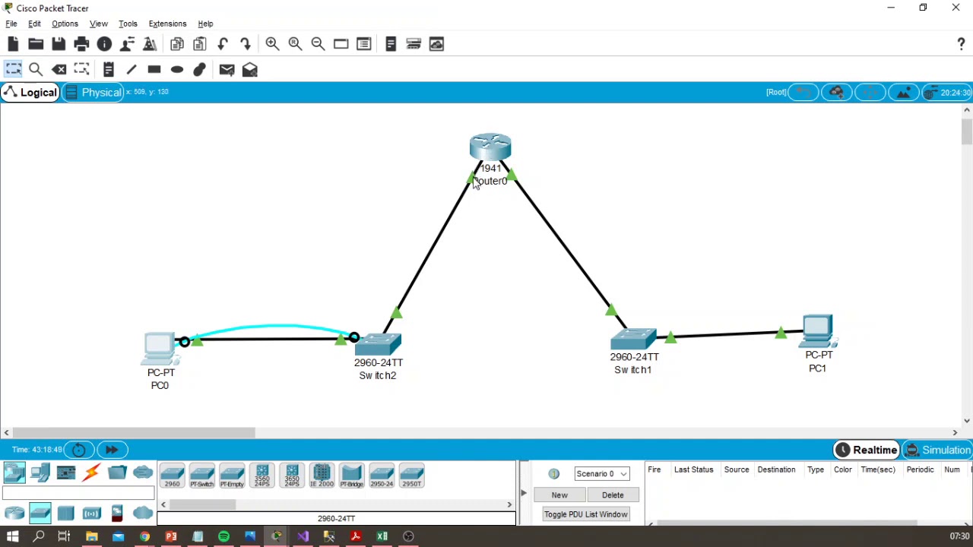
Task: Click PC0 in the workspace
Action: (x=160, y=349)
